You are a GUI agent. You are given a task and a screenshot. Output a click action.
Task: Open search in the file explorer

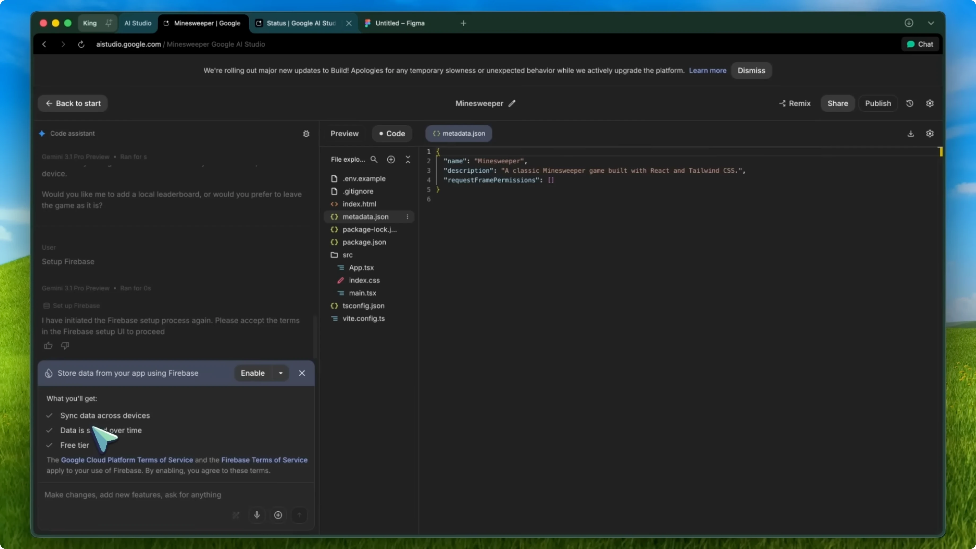(374, 159)
